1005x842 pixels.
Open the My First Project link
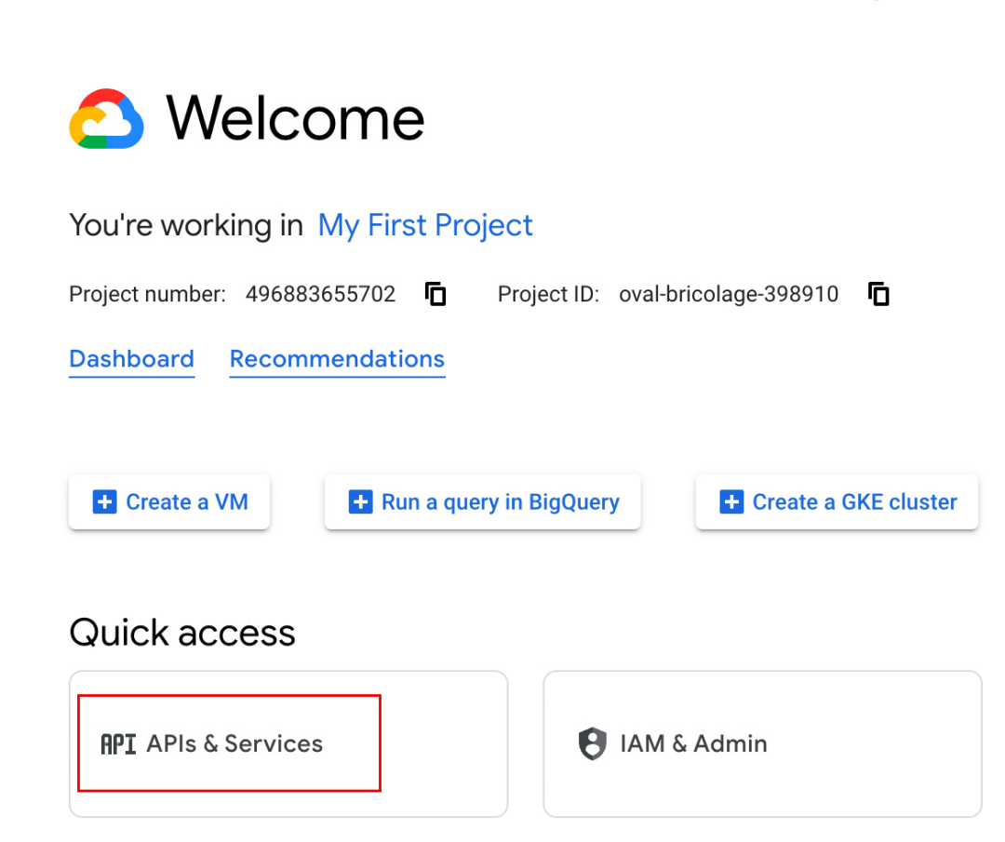[425, 225]
